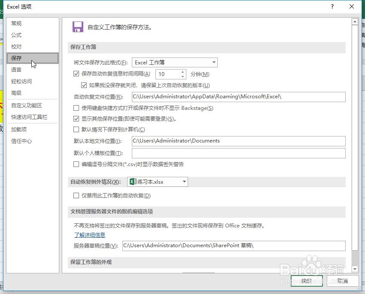This screenshot has height=294, width=365.
Task: Select the 校对 category
Action: pos(33,46)
